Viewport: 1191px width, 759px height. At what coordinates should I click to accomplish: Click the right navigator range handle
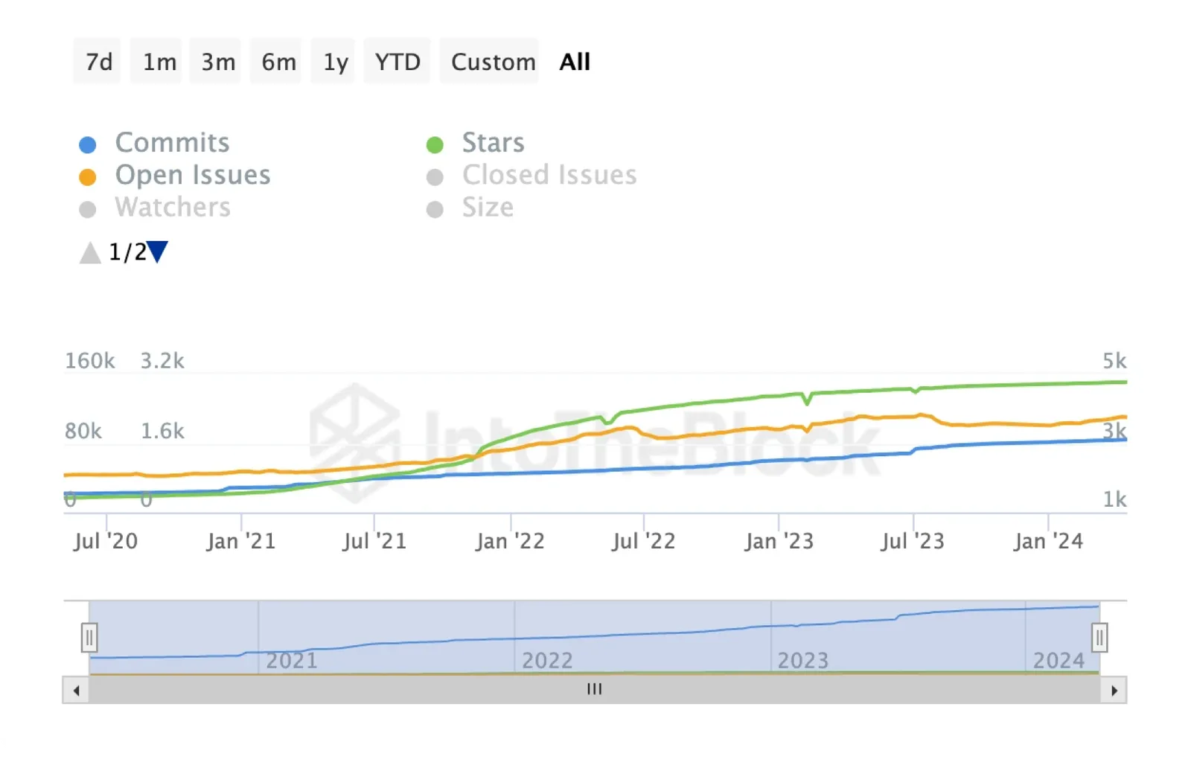1099,638
